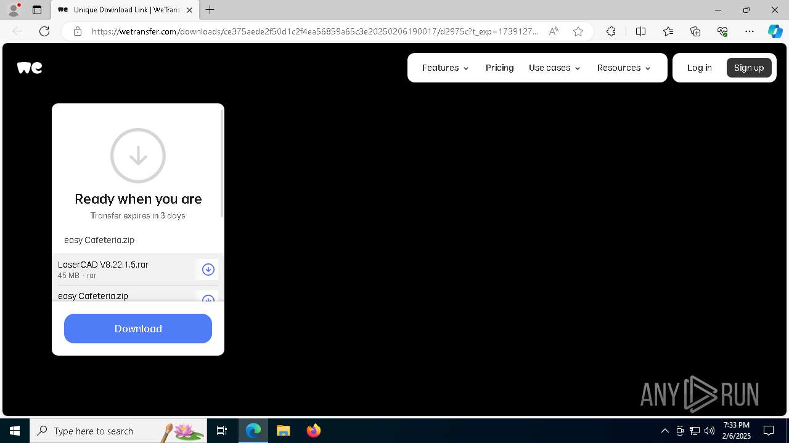
Task: Open Copilot sidebar
Action: tap(775, 31)
